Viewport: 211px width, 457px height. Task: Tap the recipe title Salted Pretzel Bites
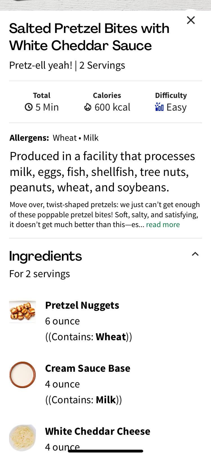pyautogui.click(x=89, y=37)
